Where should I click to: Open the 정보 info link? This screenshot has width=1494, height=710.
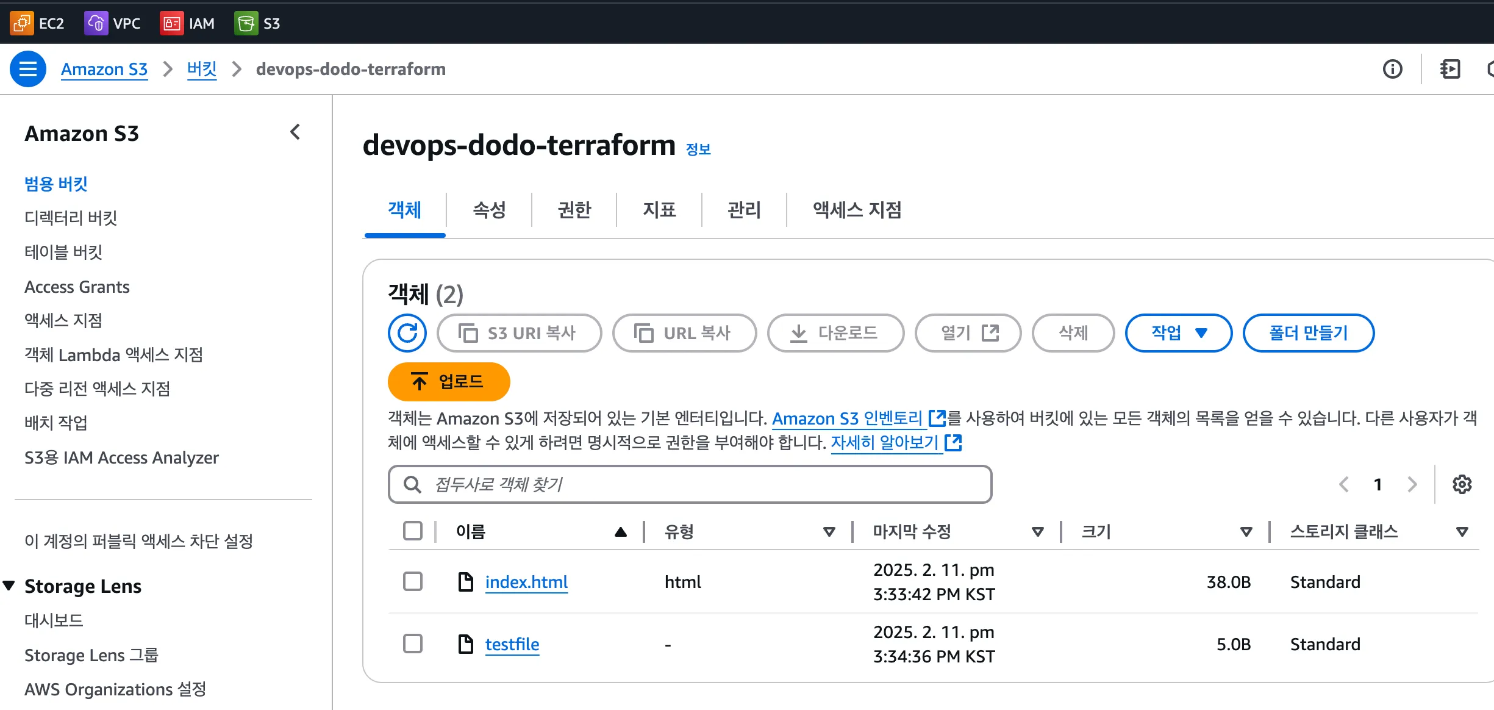click(698, 149)
